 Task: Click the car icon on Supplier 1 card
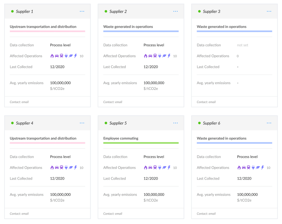pyautogui.click(x=57, y=56)
